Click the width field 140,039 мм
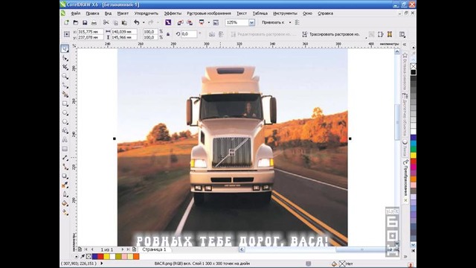 (123, 31)
